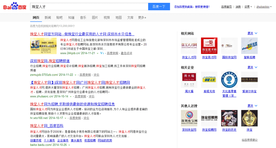Open result 珠宝人才网为招聘,求职提供最新的资源 link

(x=72, y=104)
